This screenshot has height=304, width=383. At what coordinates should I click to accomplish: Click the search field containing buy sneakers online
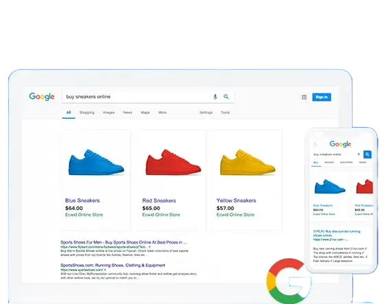(x=137, y=97)
